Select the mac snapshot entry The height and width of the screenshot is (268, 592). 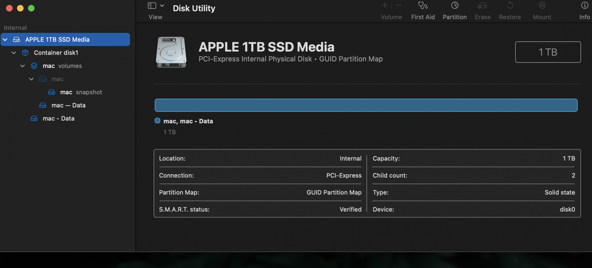pos(65,92)
